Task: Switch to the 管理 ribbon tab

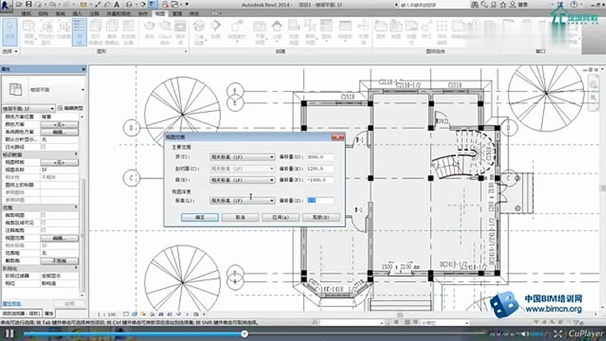Action: click(x=177, y=13)
